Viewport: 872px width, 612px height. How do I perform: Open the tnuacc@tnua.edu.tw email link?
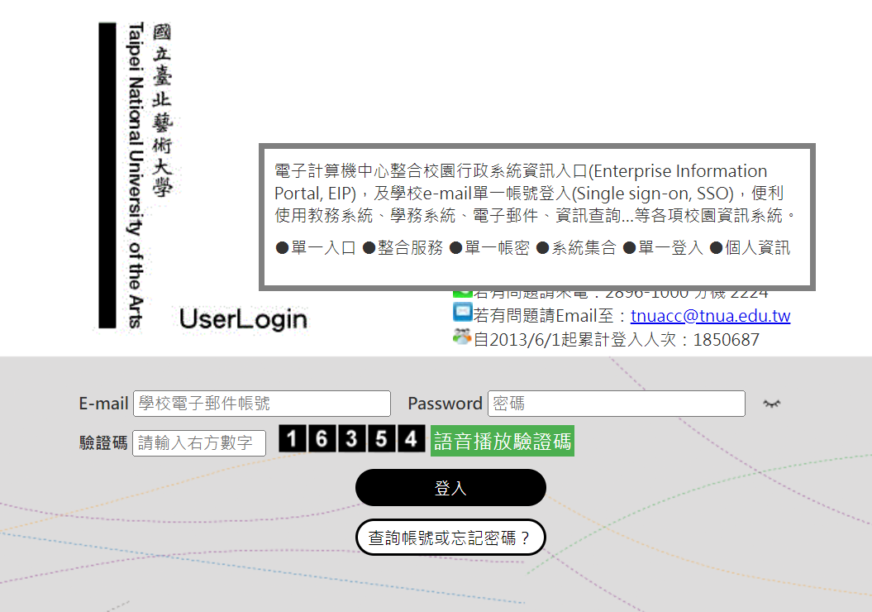[x=710, y=316]
